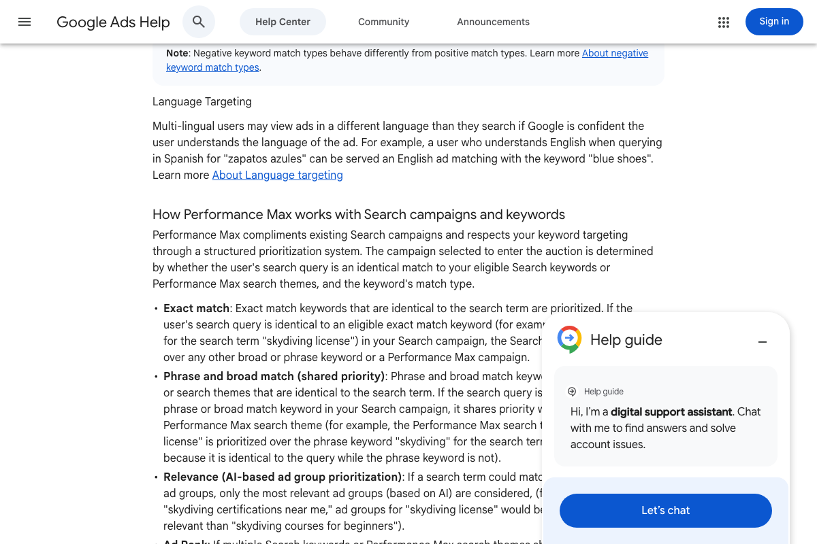Image resolution: width=817 pixels, height=544 pixels.
Task: Open the Google apps grid
Action: 724,22
